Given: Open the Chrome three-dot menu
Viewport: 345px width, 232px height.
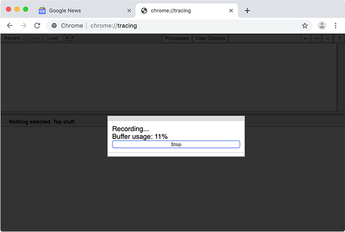Looking at the screenshot, I should tap(336, 26).
